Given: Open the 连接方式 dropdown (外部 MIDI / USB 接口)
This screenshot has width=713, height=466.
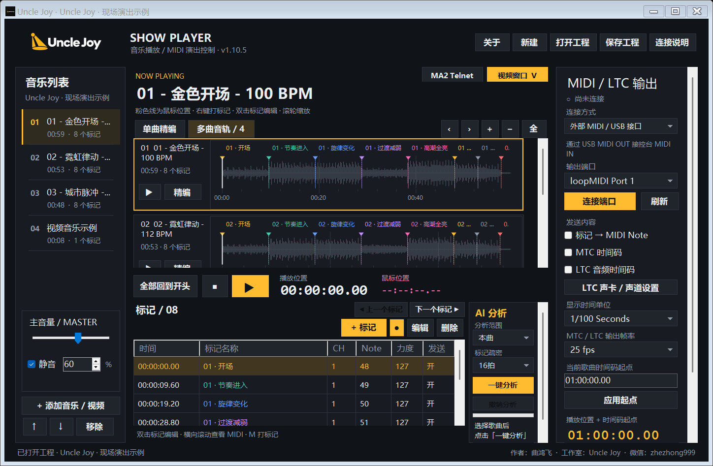Looking at the screenshot, I should coord(620,126).
